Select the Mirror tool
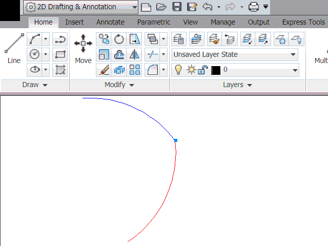 pyautogui.click(x=134, y=54)
